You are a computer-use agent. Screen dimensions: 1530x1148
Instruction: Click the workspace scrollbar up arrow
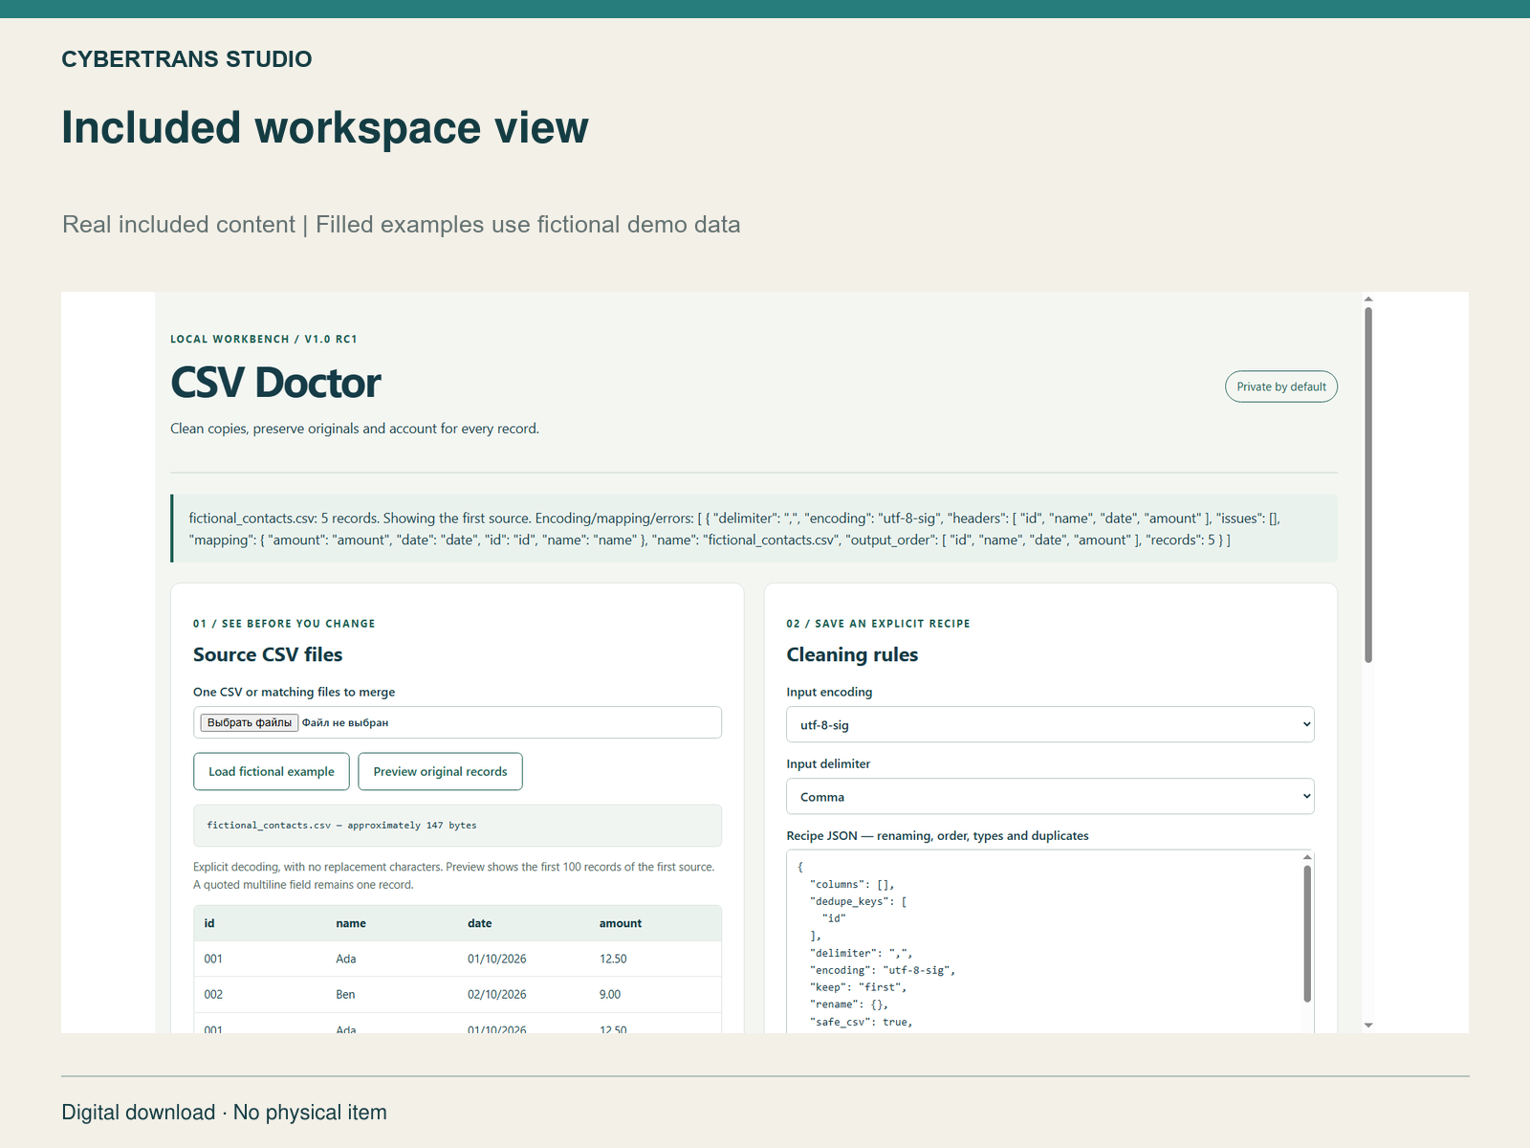1368,298
